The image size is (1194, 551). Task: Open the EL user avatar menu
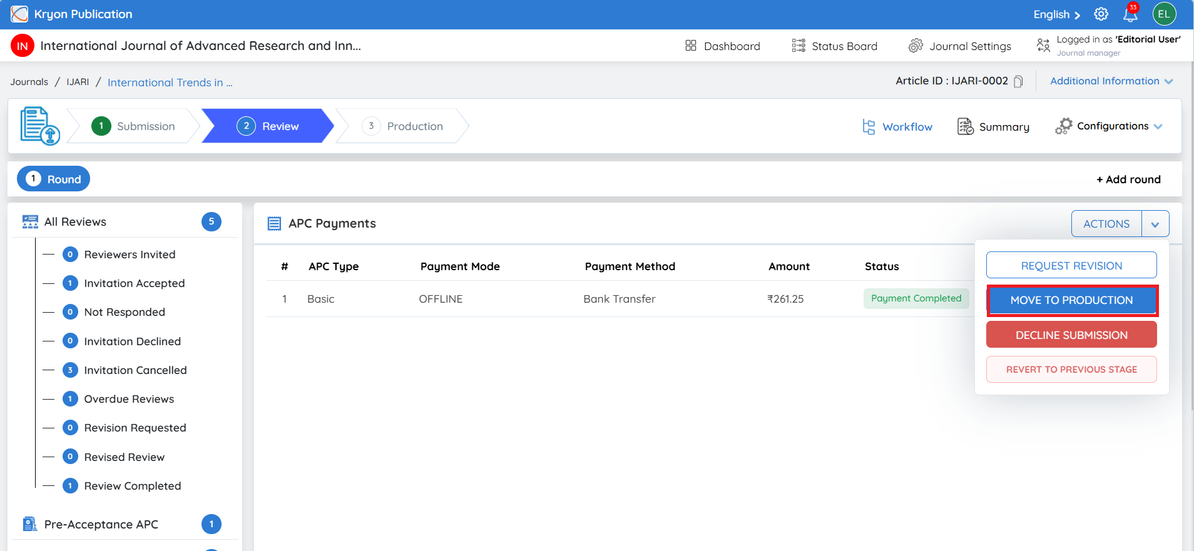click(x=1164, y=14)
